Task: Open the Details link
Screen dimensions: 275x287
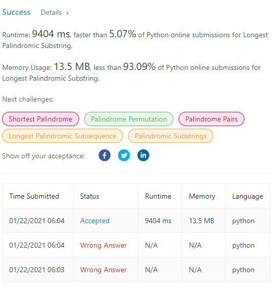Action: click(52, 12)
